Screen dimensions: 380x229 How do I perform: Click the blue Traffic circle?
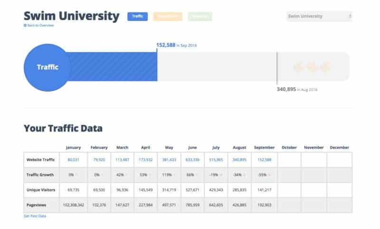(x=47, y=67)
